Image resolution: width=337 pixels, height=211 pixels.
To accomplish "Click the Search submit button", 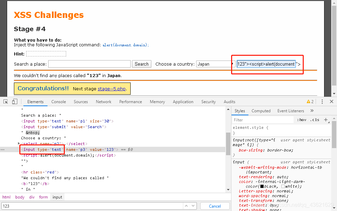I will coord(142,64).
